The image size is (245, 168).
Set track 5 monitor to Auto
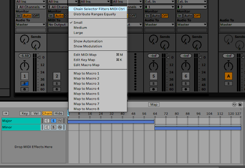coord(156,16)
